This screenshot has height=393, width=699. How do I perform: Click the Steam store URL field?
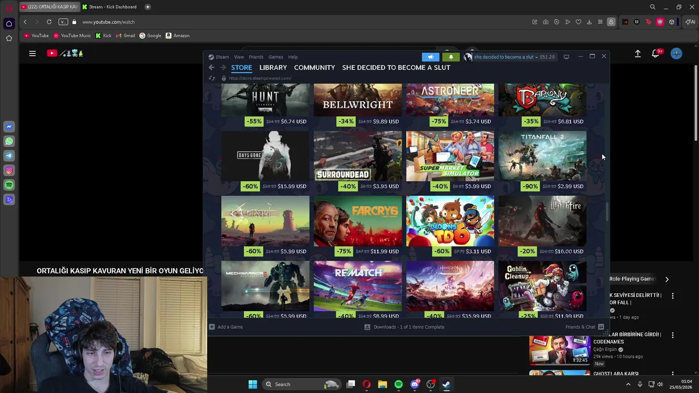click(x=260, y=78)
